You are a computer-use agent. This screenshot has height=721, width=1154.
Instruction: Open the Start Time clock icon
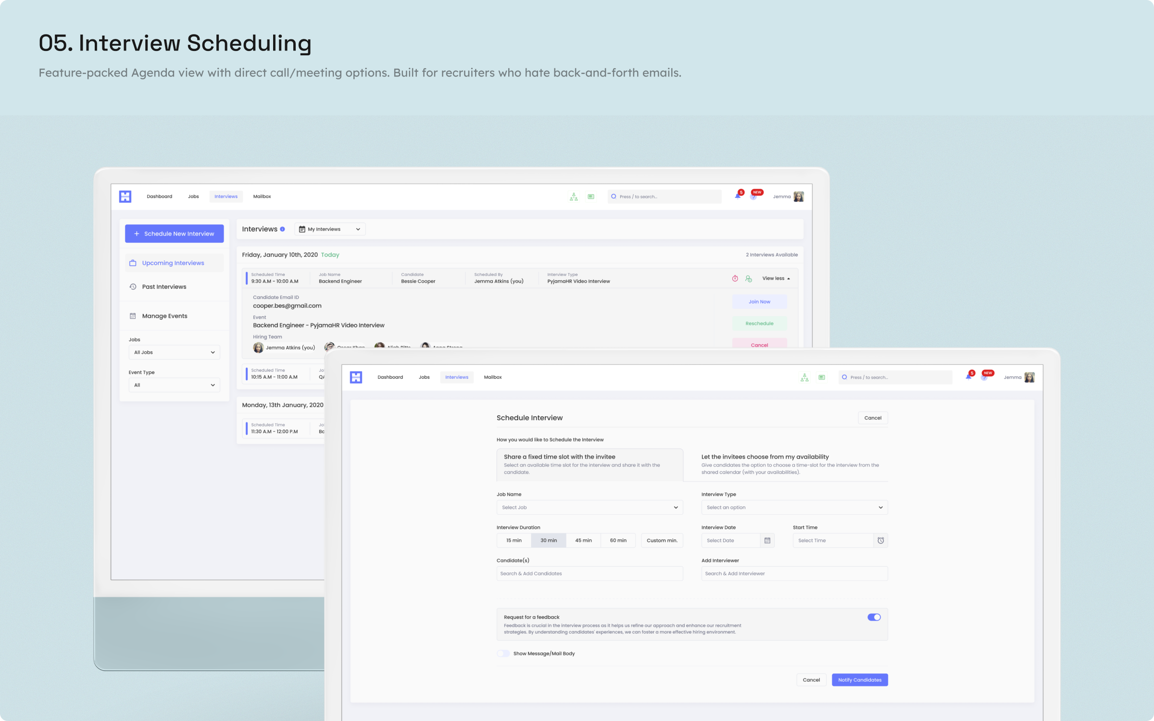880,540
